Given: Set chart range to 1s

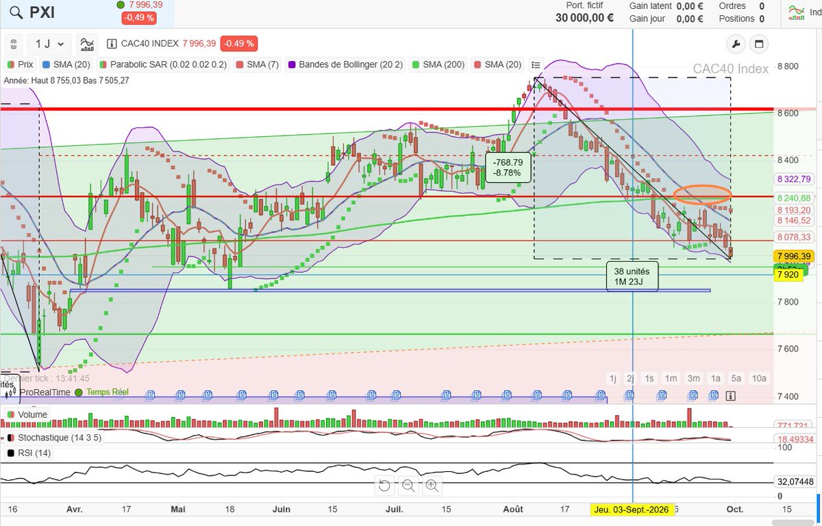Looking at the screenshot, I should coord(649,378).
